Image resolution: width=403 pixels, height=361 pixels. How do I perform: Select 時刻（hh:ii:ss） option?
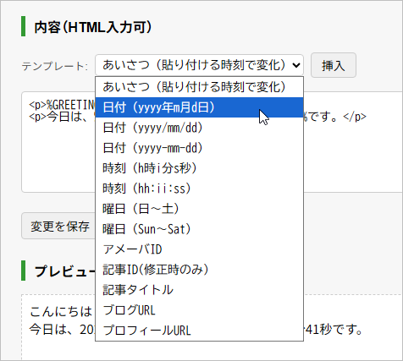[x=199, y=189]
